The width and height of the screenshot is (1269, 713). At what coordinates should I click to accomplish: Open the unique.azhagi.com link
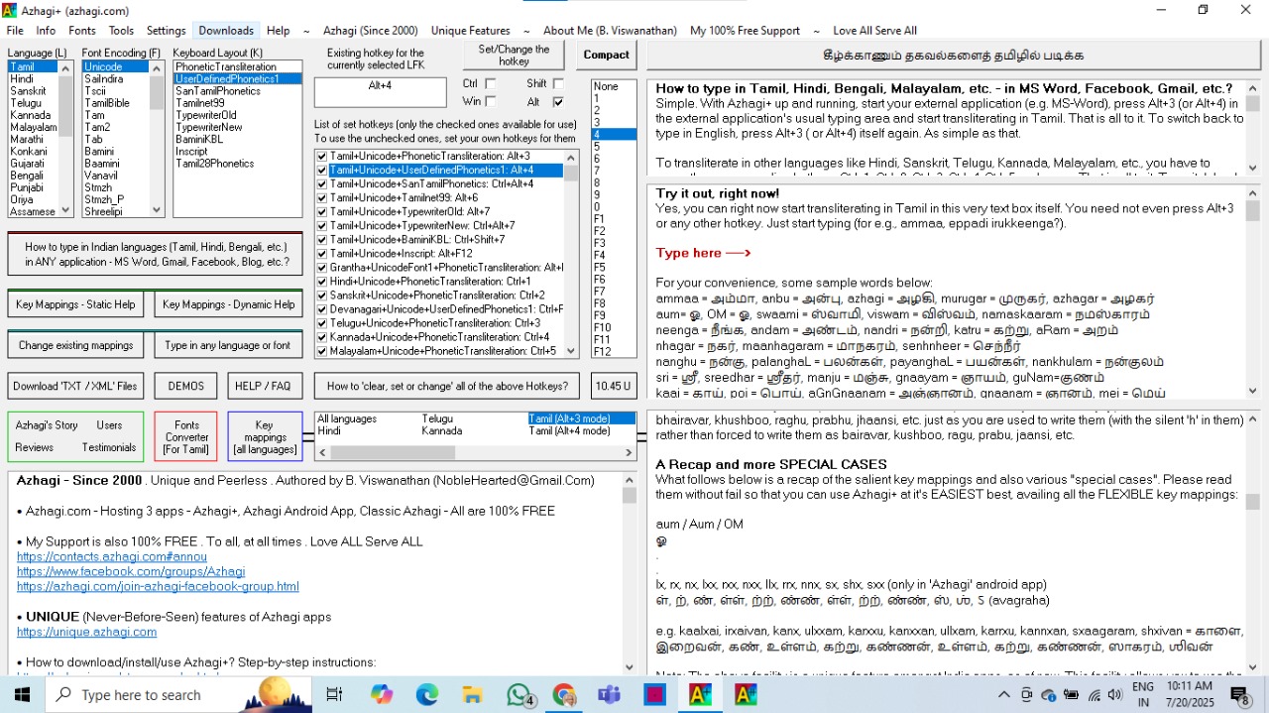pyautogui.click(x=86, y=632)
